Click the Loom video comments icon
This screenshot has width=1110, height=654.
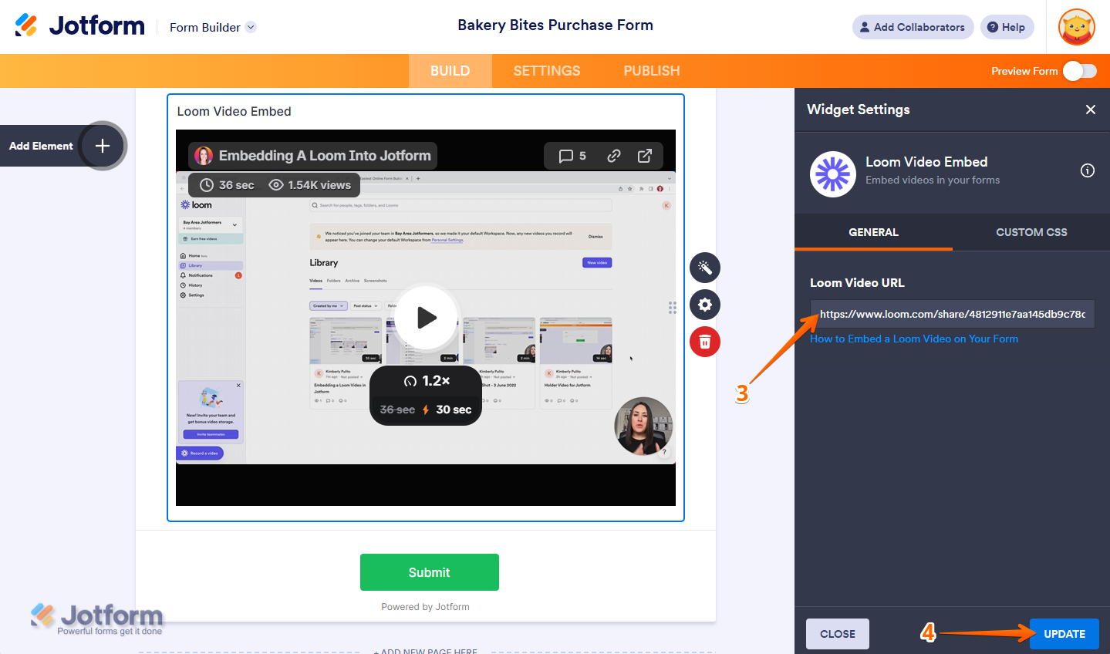572,156
